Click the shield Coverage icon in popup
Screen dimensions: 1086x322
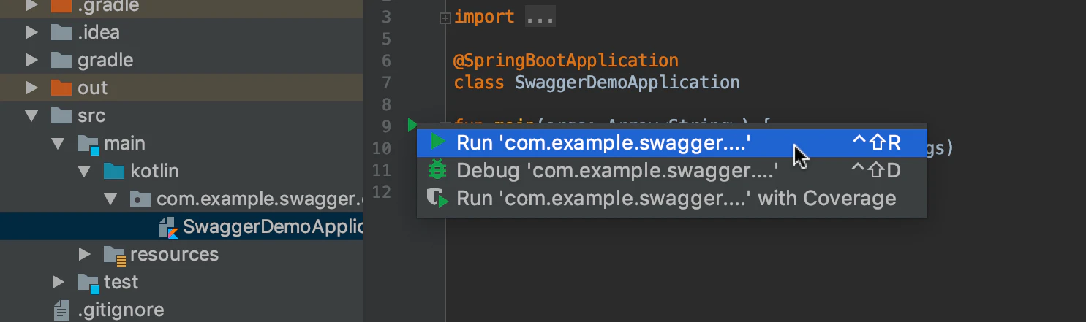pyautogui.click(x=438, y=198)
